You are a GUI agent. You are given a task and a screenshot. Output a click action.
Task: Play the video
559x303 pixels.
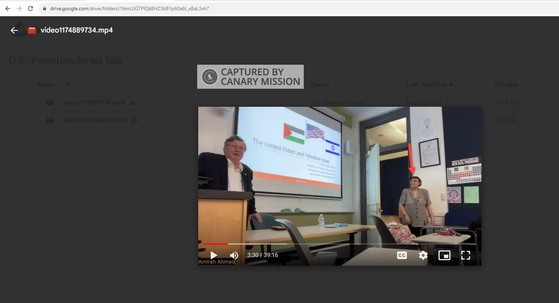(x=213, y=255)
